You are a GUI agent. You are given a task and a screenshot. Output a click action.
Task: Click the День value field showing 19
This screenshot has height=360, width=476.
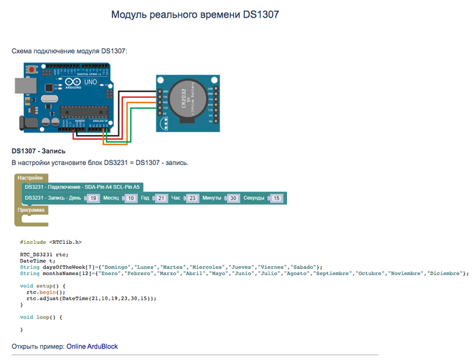point(93,198)
